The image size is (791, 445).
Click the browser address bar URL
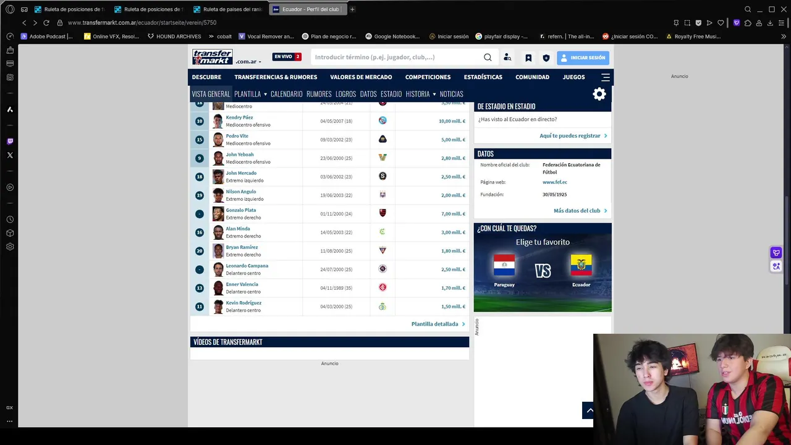click(142, 23)
